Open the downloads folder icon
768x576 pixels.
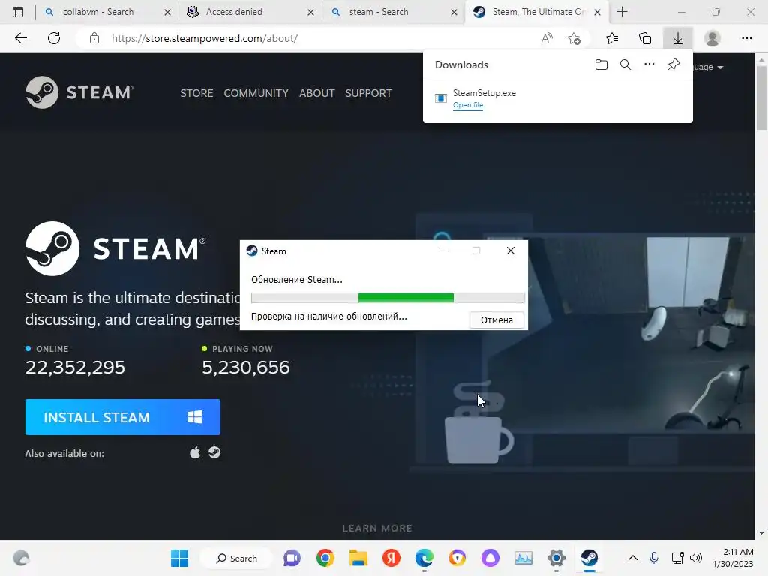601,64
